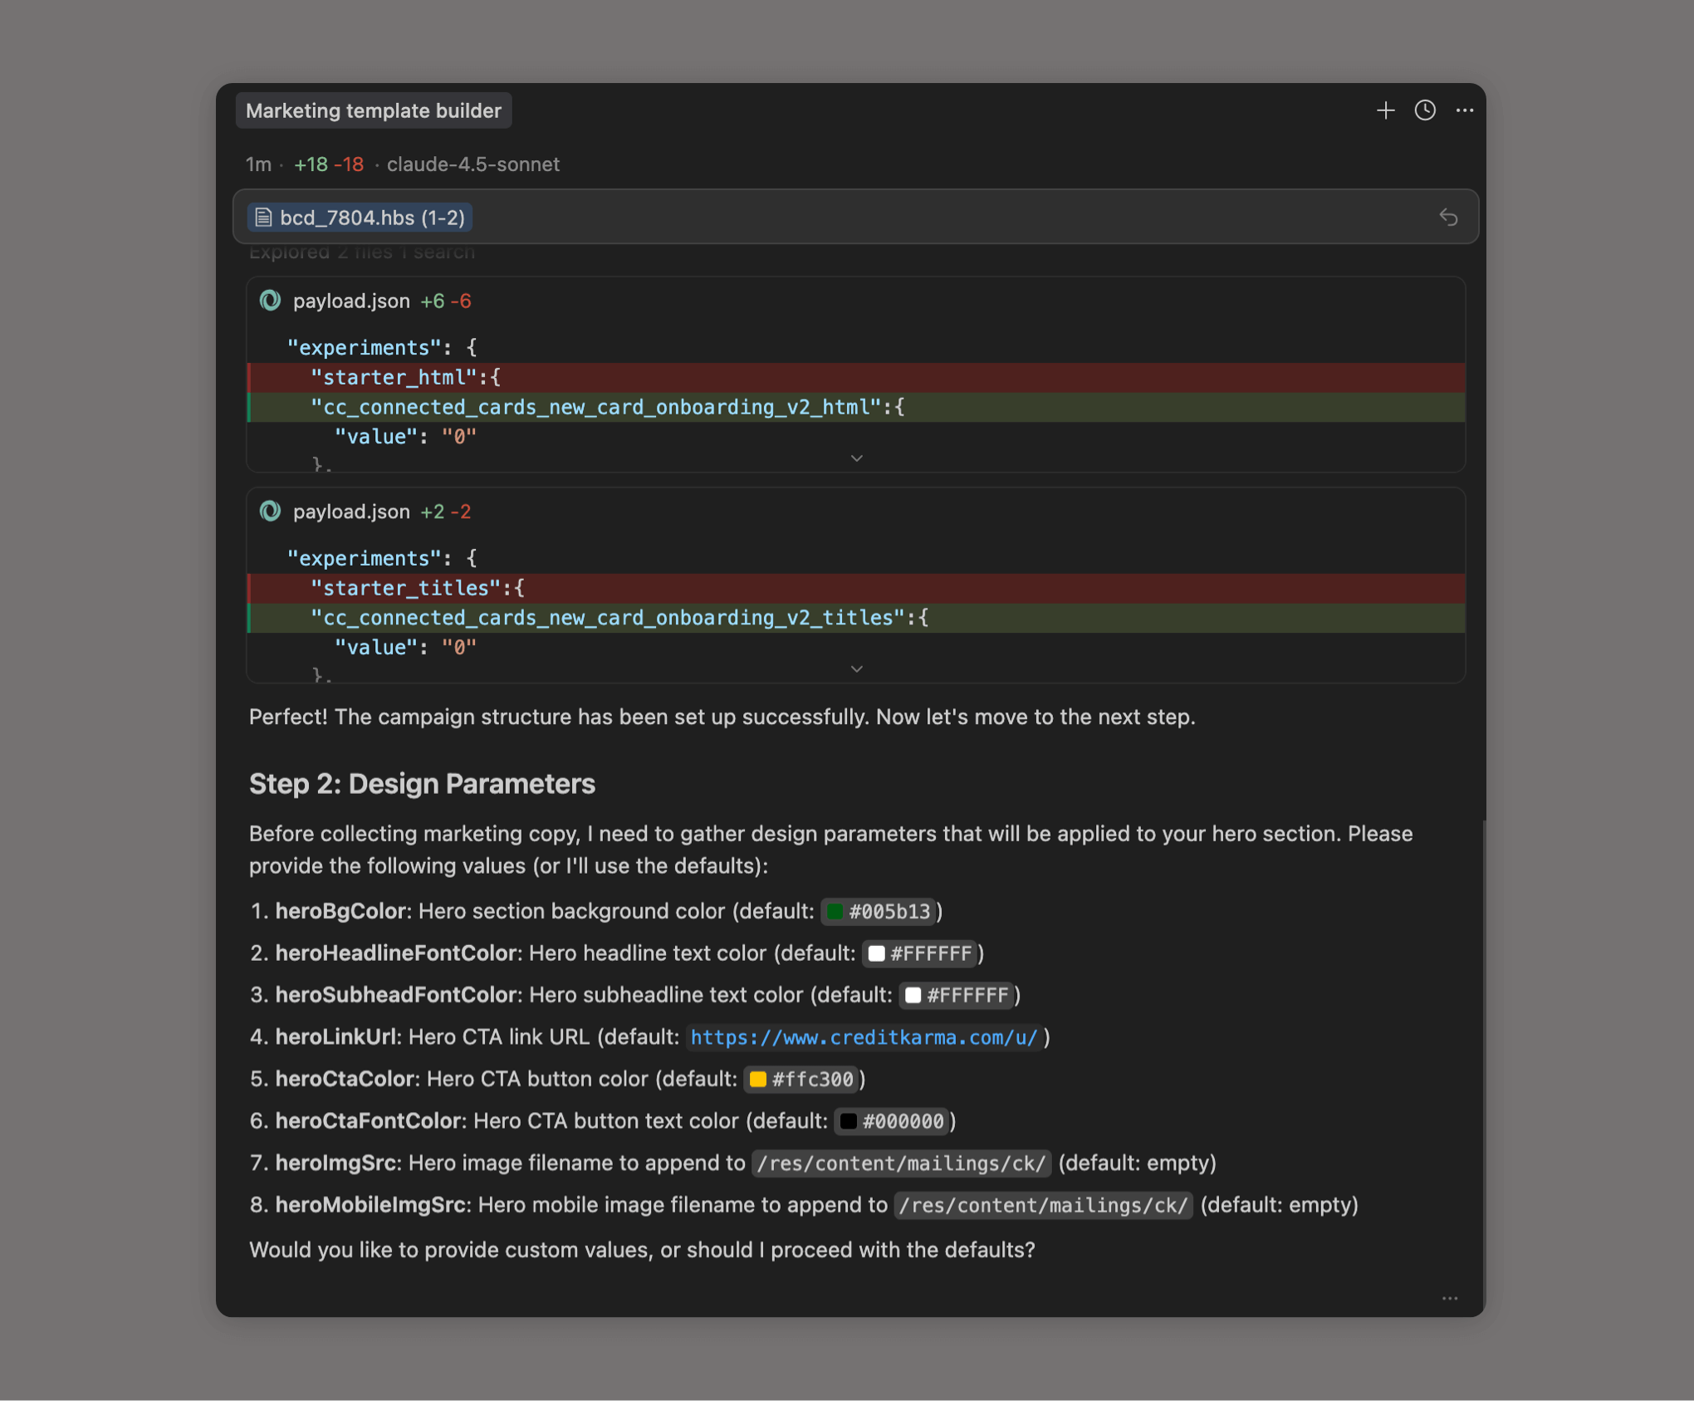Viewport: 1694px width, 1401px height.
Task: Expand the second payload.json diff with its chevron
Action: 856,669
